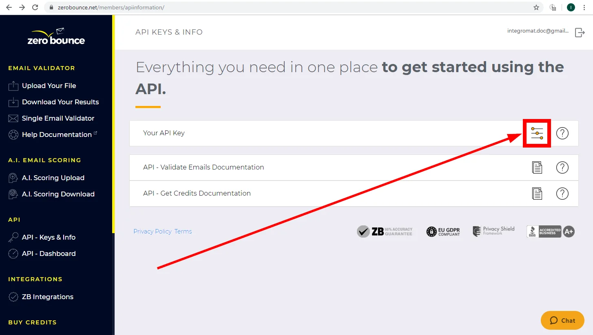
Task: Click the browser forward arrow
Action: (22, 7)
